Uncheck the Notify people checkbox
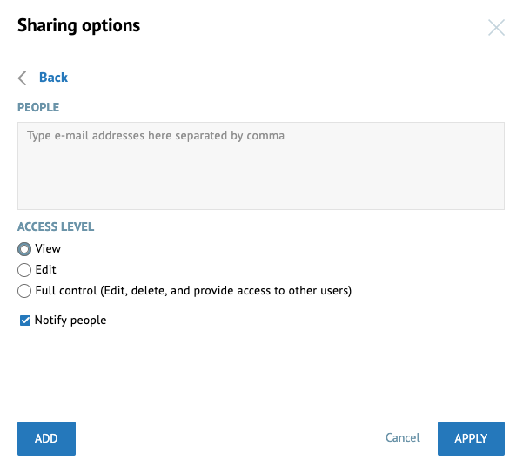Viewport: 523px width, 473px height. 25,321
